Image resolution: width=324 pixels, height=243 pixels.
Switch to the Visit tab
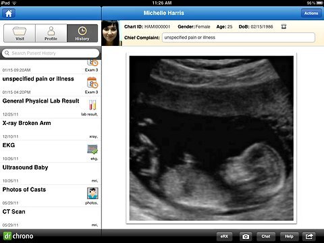pyautogui.click(x=20, y=33)
